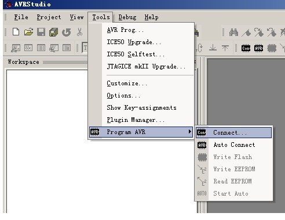Click the Cut scissors icon
Screen dimensions: 285x220
coord(79,32)
